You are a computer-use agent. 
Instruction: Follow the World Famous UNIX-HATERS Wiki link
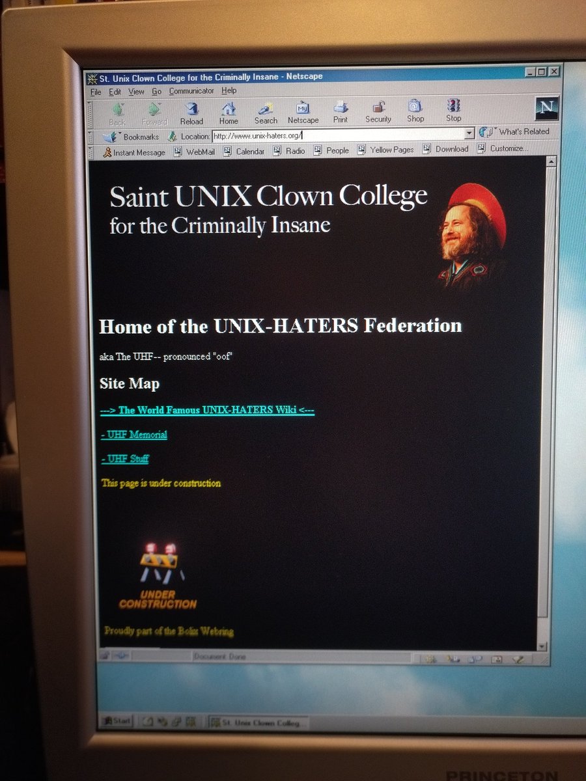[x=208, y=411]
